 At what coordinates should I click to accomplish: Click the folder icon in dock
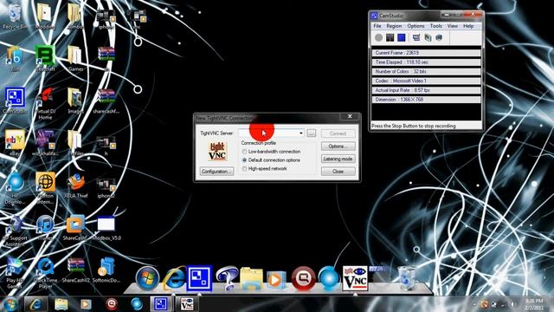(x=251, y=278)
